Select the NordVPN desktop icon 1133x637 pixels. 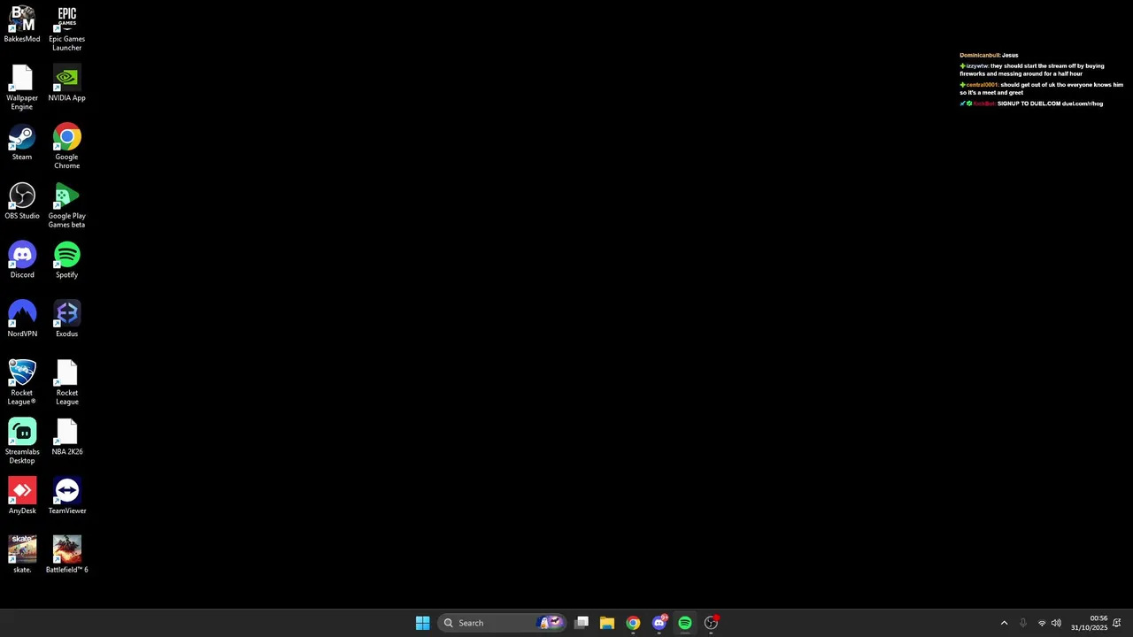(x=22, y=318)
